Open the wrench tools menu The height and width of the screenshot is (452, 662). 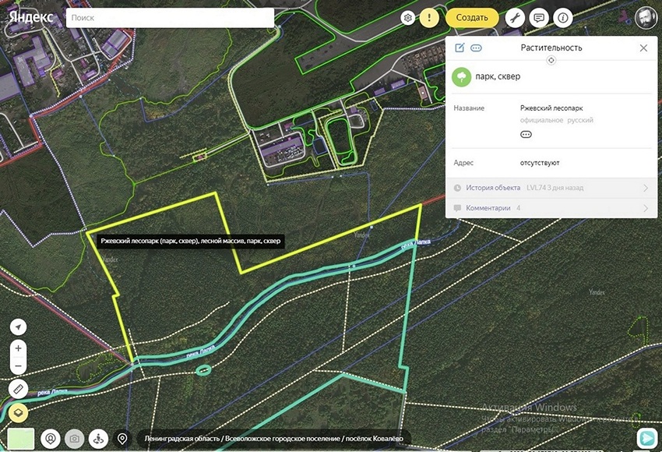(x=514, y=17)
